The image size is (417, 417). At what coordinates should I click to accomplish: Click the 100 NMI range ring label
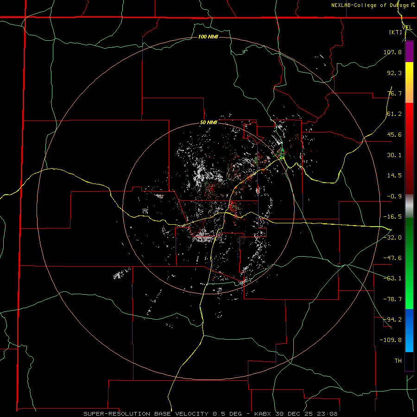208,37
